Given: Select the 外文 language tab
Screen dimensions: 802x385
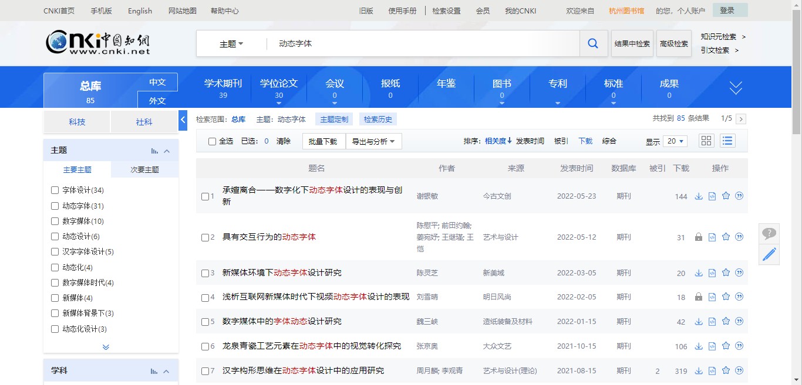Looking at the screenshot, I should tap(157, 100).
